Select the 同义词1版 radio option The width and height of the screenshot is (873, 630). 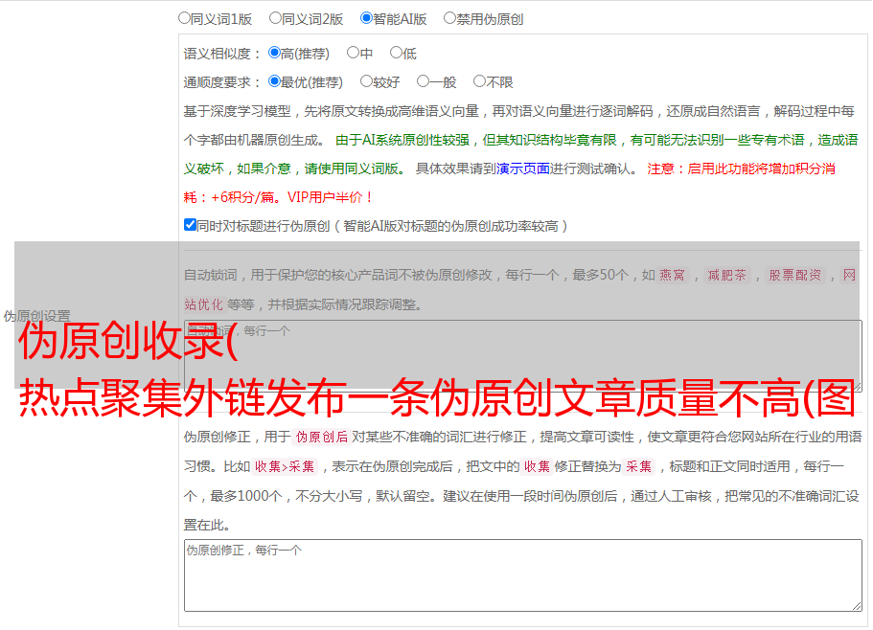[184, 18]
